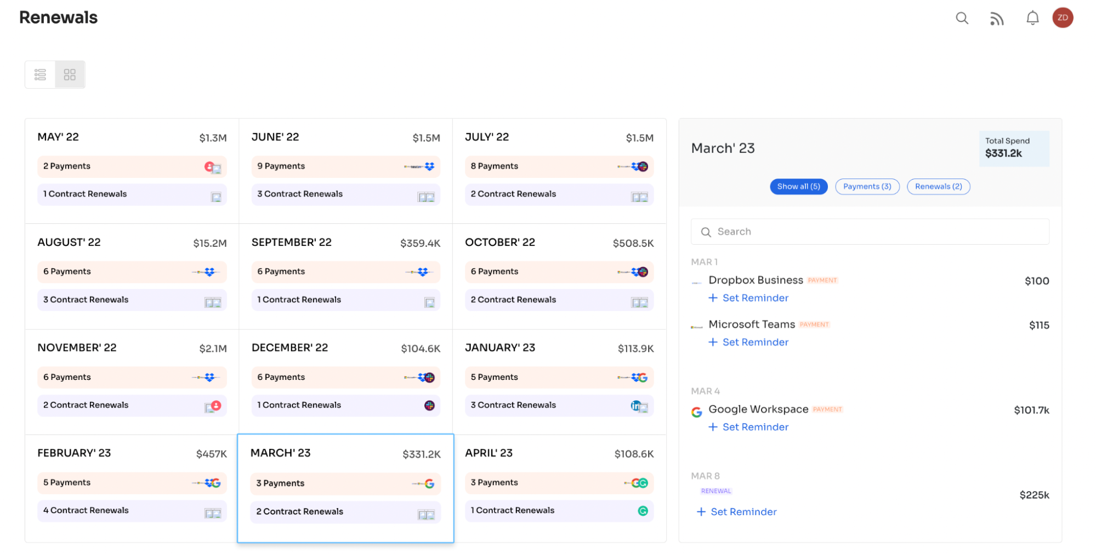Image resolution: width=1096 pixels, height=554 pixels.
Task: Open May '22 2 Payments row
Action: [x=132, y=166]
